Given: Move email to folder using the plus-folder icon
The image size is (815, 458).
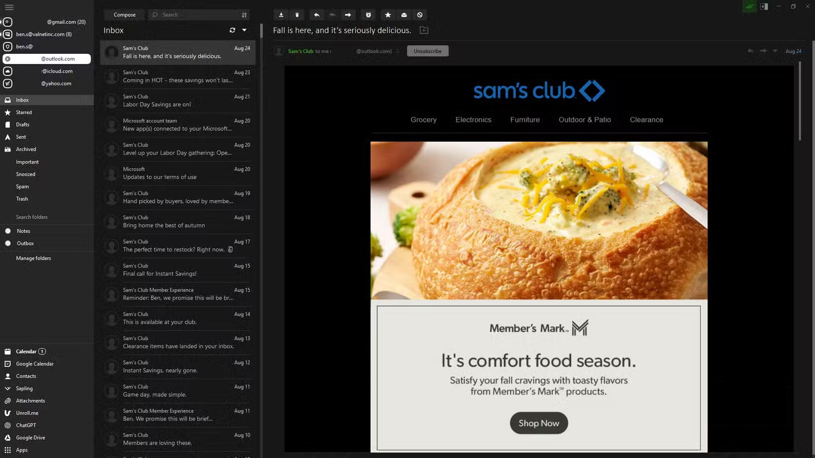Looking at the screenshot, I should 424,30.
